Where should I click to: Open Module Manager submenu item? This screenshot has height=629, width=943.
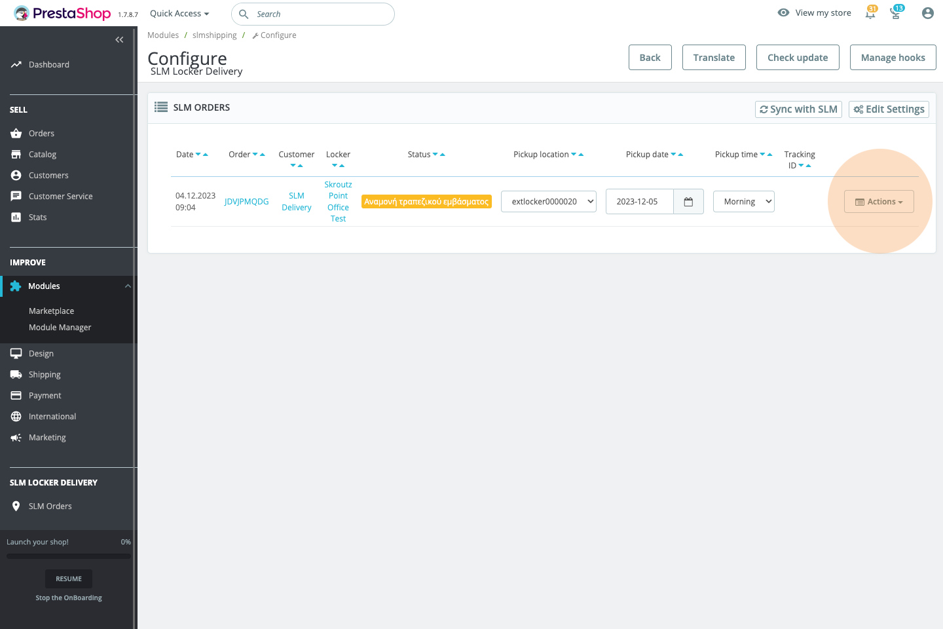click(60, 328)
